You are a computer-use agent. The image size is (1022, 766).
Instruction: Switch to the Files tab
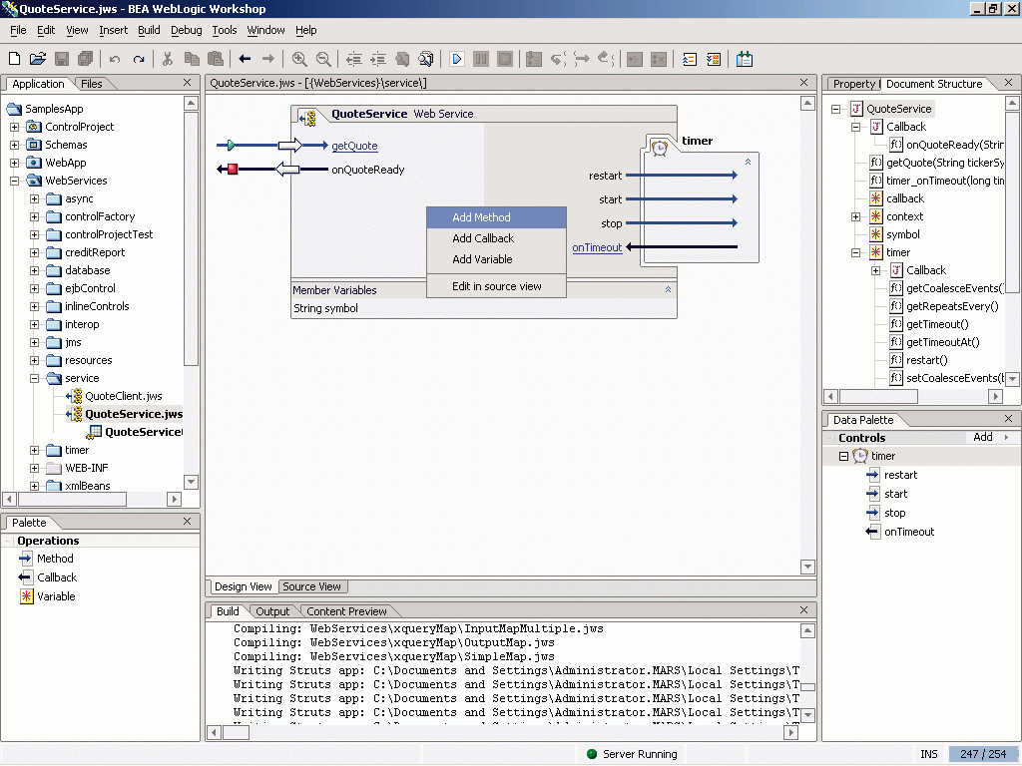pos(92,84)
